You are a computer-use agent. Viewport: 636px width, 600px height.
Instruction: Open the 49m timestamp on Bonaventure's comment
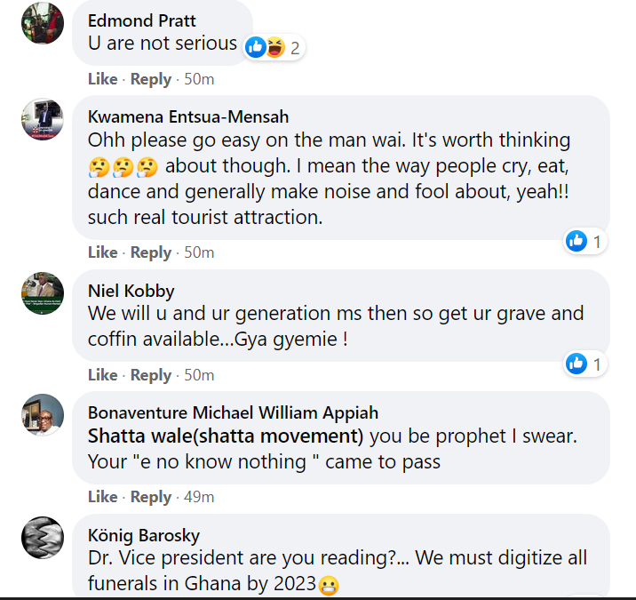[x=198, y=497]
